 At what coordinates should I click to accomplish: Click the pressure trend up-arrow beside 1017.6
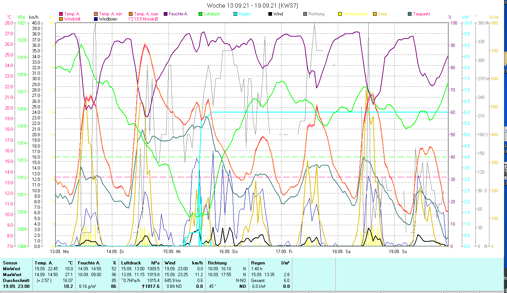pos(142,286)
